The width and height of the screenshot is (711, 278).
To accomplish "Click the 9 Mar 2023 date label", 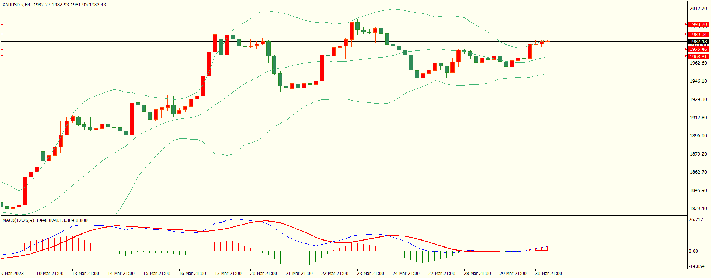I will tap(12, 274).
